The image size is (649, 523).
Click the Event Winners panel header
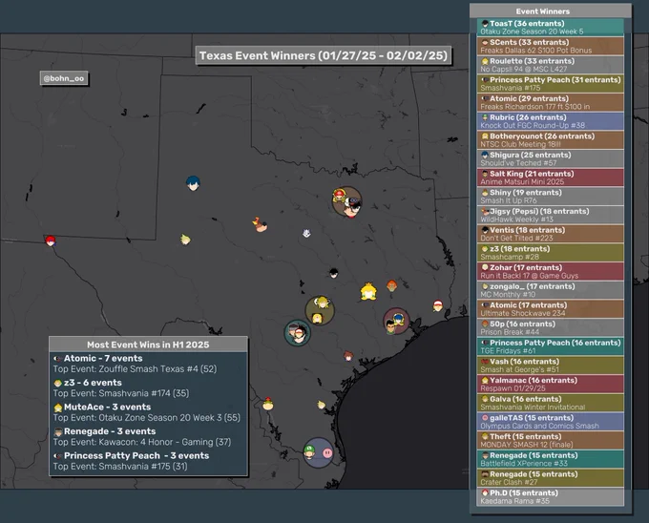pyautogui.click(x=551, y=11)
